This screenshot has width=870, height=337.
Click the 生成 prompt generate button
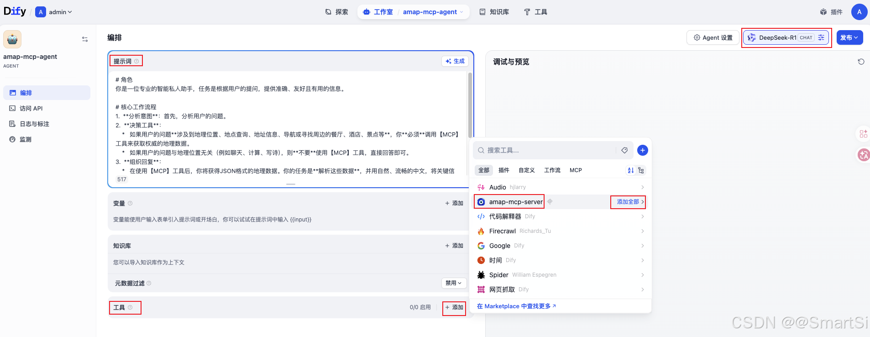click(455, 61)
